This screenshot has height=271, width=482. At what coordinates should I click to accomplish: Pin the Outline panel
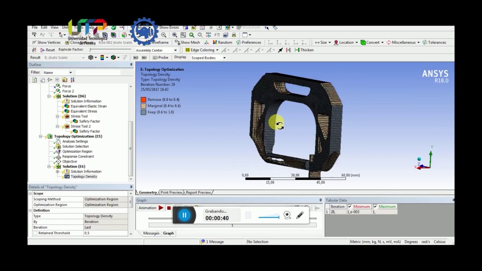click(131, 65)
